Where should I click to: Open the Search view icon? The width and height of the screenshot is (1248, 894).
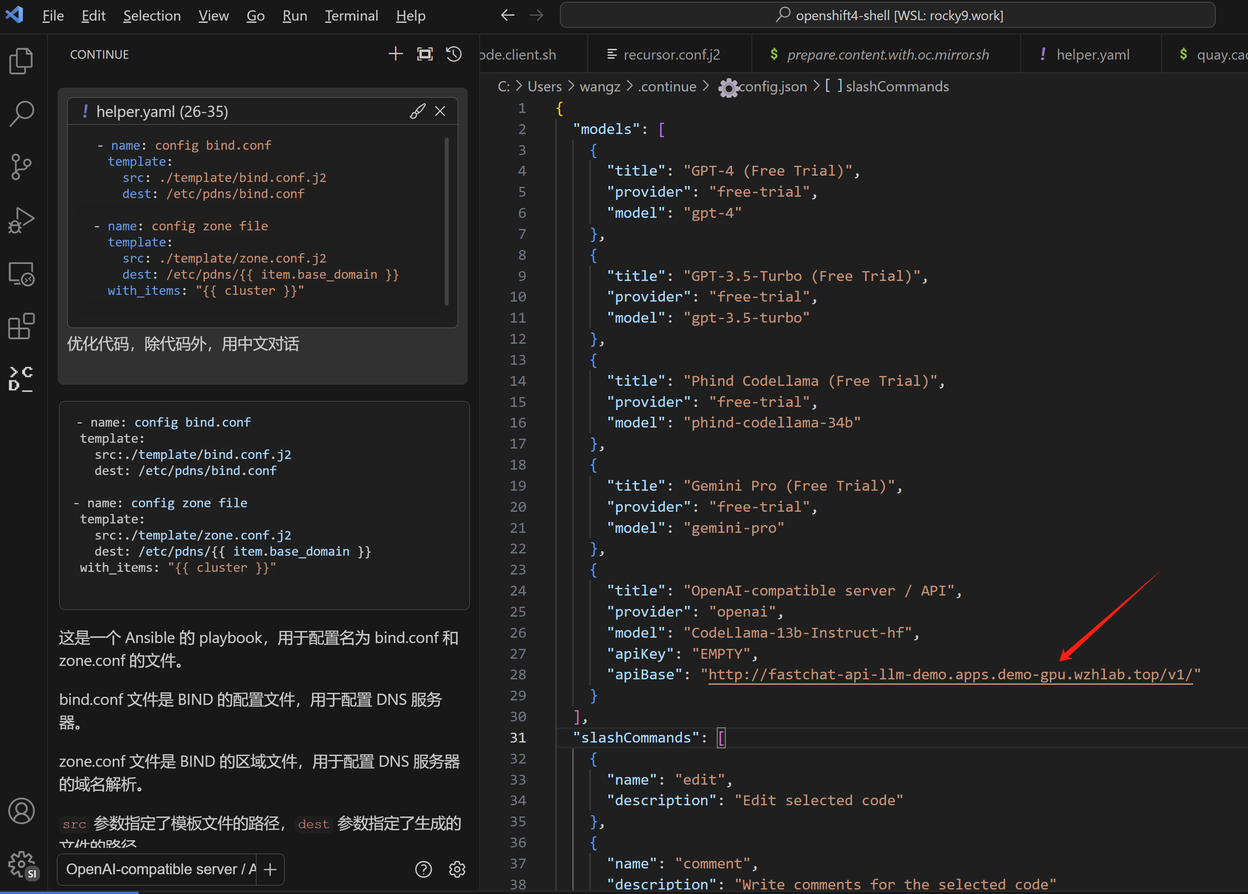pos(21,113)
